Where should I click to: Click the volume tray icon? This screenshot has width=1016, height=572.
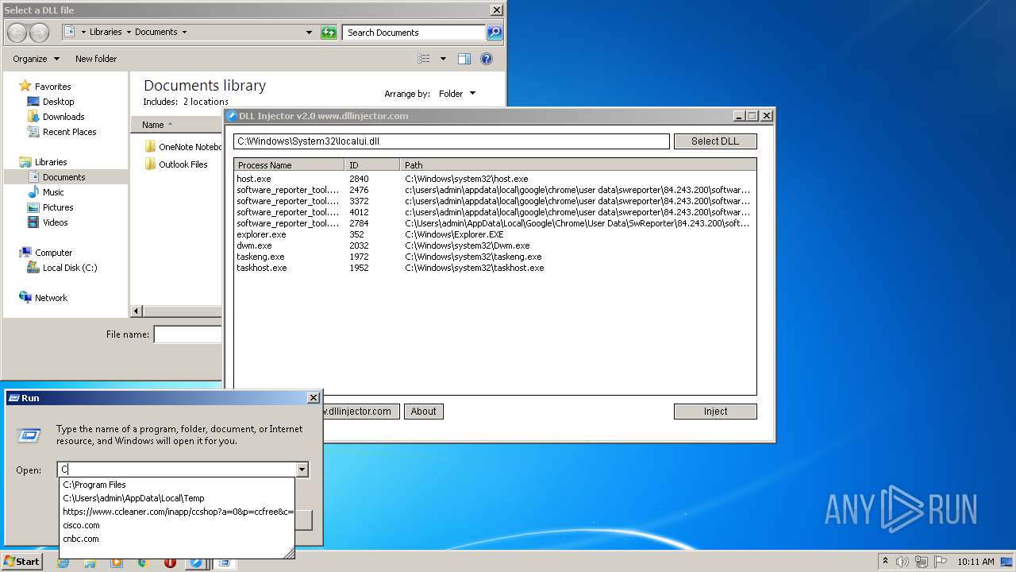click(902, 562)
